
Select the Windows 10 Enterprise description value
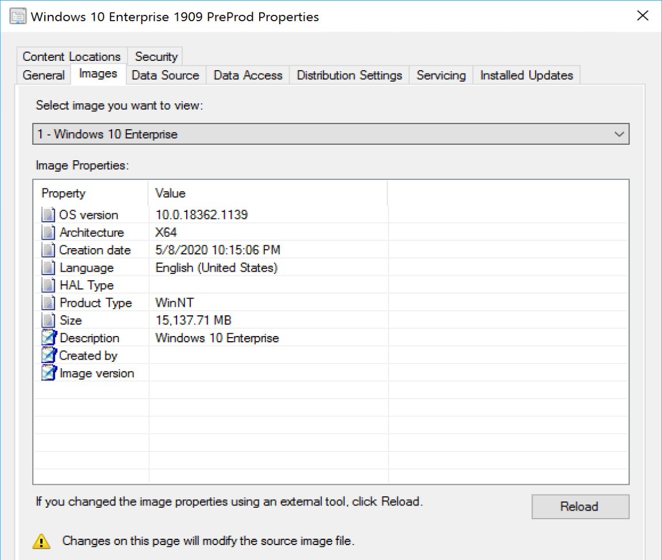217,338
